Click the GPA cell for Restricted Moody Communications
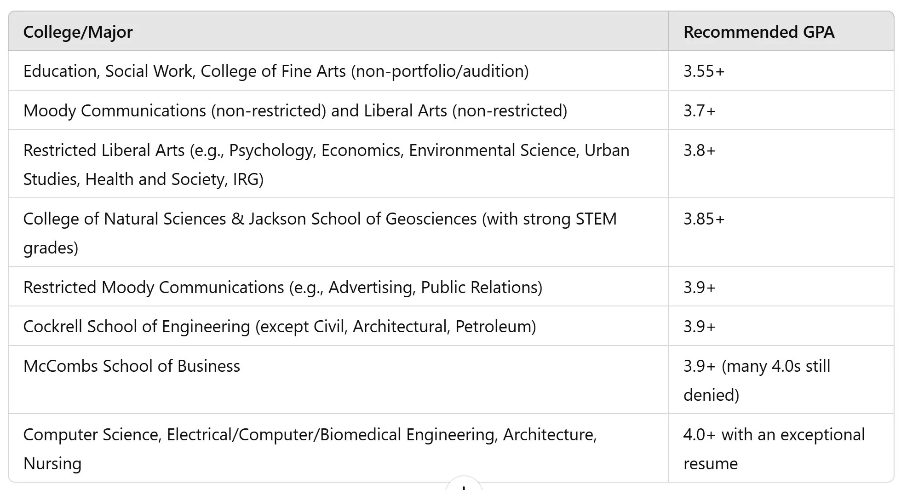The width and height of the screenshot is (907, 490). click(x=699, y=287)
